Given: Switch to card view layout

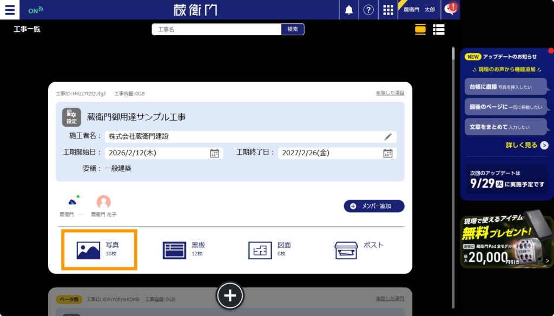Looking at the screenshot, I should coord(420,30).
